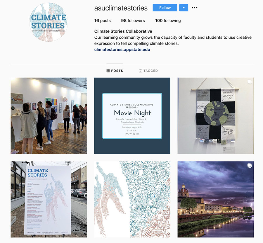This screenshot has height=243, width=263.
Task: View the 98 followers list
Action: (x=133, y=21)
